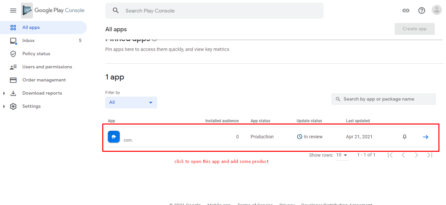Click the Create app button
This screenshot has width=446, height=205.
(x=414, y=29)
